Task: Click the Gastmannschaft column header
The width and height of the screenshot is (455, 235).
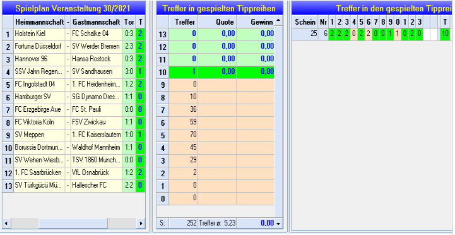Action: point(97,22)
